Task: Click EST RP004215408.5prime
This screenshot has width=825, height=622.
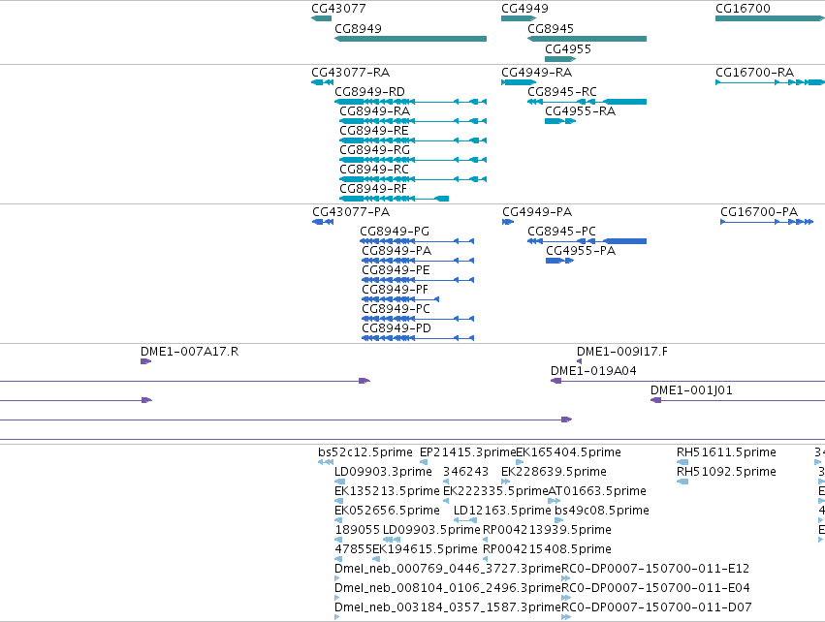Action: 485,559
